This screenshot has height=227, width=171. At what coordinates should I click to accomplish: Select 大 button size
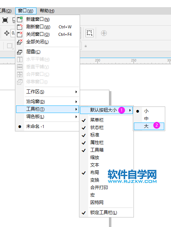tap(149, 126)
